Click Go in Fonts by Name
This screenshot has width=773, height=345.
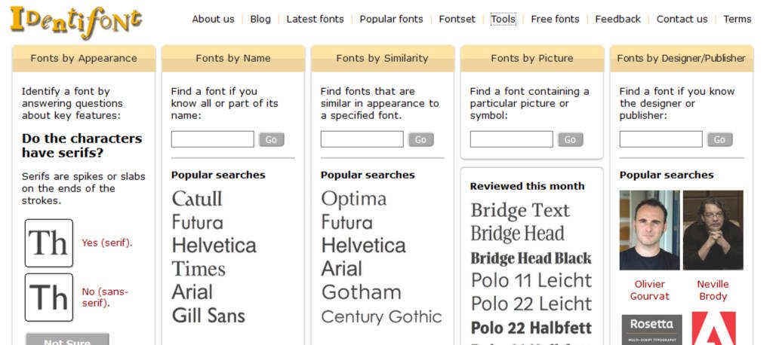(x=272, y=140)
